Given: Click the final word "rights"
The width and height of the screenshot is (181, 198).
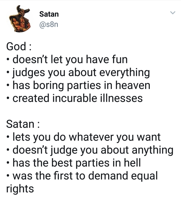Looking at the screenshot, I should (x=20, y=189).
